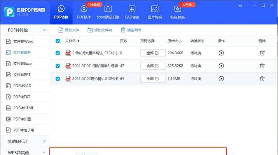Delete the 2021.07.07+理论精讲6 file row
The height and width of the screenshot is (155, 278).
tap(262, 66)
